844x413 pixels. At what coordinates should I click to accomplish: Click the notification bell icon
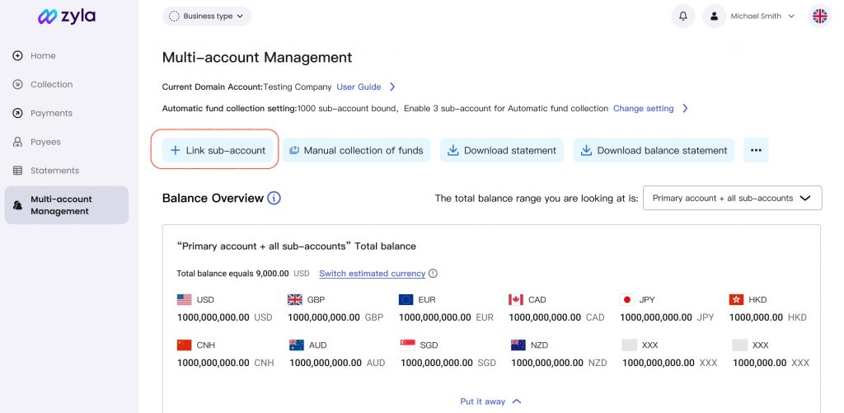coord(682,16)
